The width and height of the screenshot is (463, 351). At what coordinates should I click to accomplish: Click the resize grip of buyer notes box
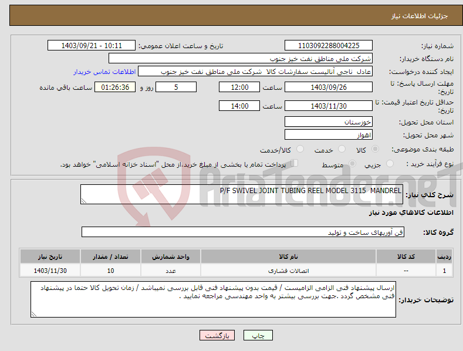point(34,314)
